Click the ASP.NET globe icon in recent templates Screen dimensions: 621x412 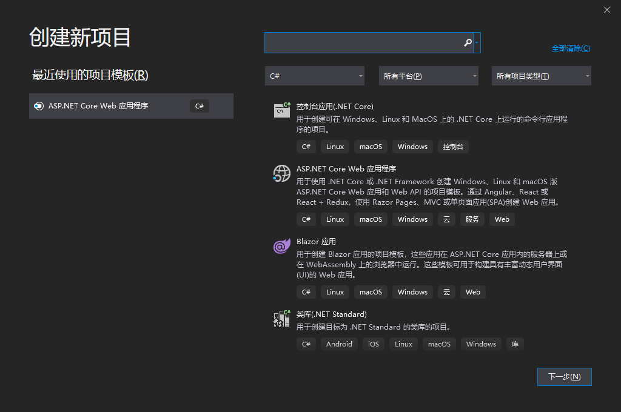(x=39, y=106)
